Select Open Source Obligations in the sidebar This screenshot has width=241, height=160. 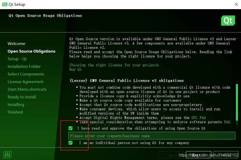(31, 51)
